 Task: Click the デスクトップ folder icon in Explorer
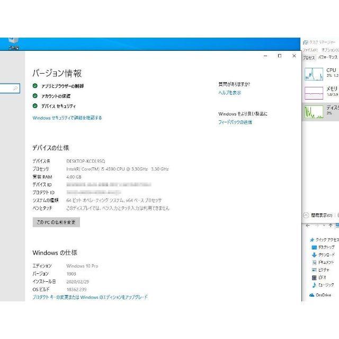click(x=314, y=247)
